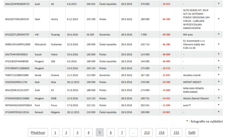Screen dimensions: 232x139
Task: Jump to page 213
Action: point(147,132)
